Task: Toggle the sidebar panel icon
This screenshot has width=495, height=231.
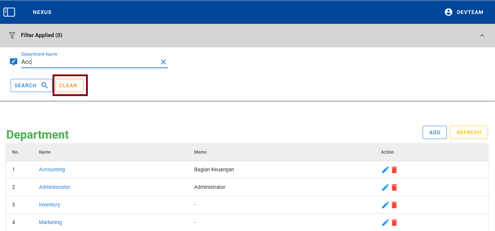Action: [x=9, y=12]
